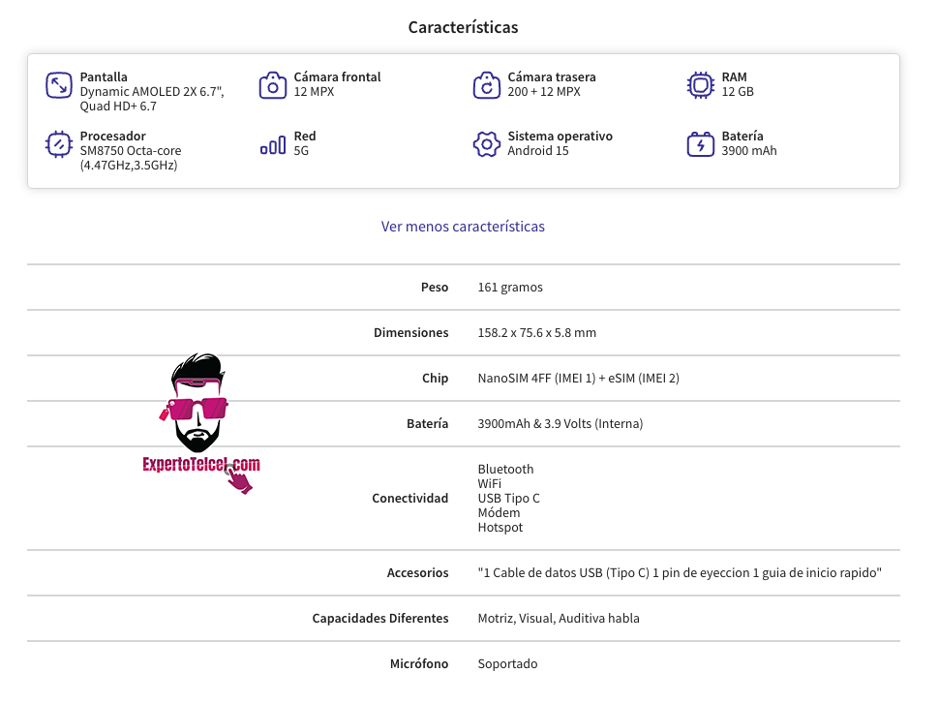Click the Procesador chip icon
Screen dimensions: 939x703
click(59, 144)
